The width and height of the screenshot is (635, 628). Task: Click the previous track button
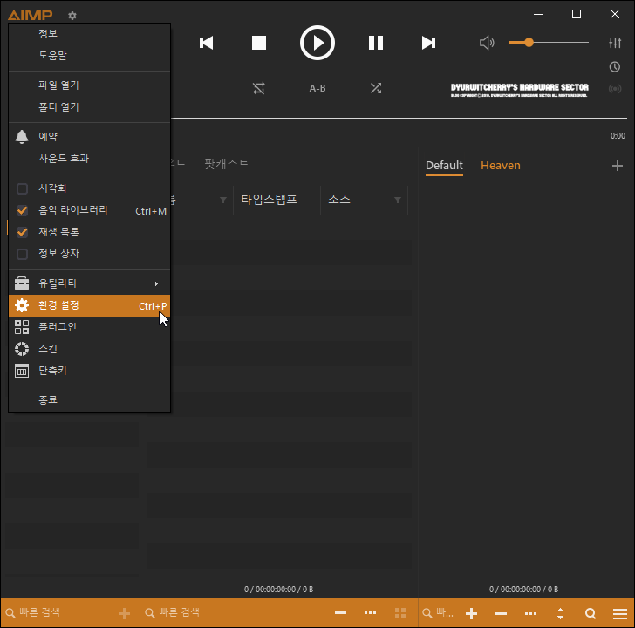pos(206,43)
